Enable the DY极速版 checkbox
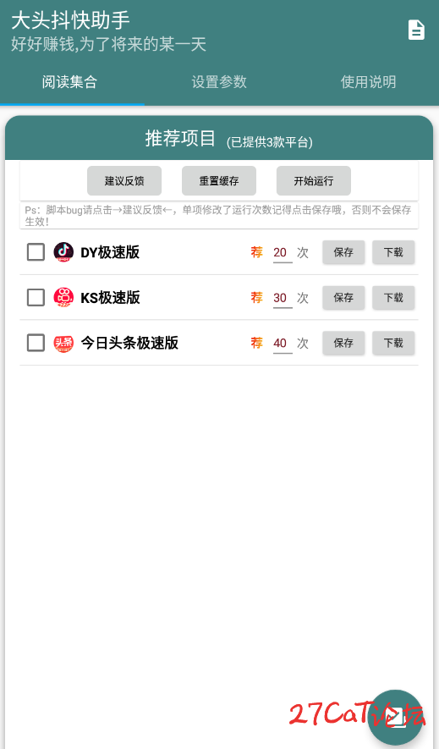The height and width of the screenshot is (749, 439). (36, 252)
